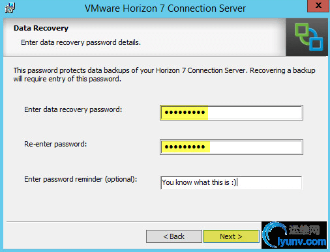Select the password reminder text box
This screenshot has height=252, width=330.
coord(231,182)
